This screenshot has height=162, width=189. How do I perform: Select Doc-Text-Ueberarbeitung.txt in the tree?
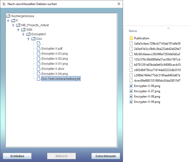(x=61, y=79)
